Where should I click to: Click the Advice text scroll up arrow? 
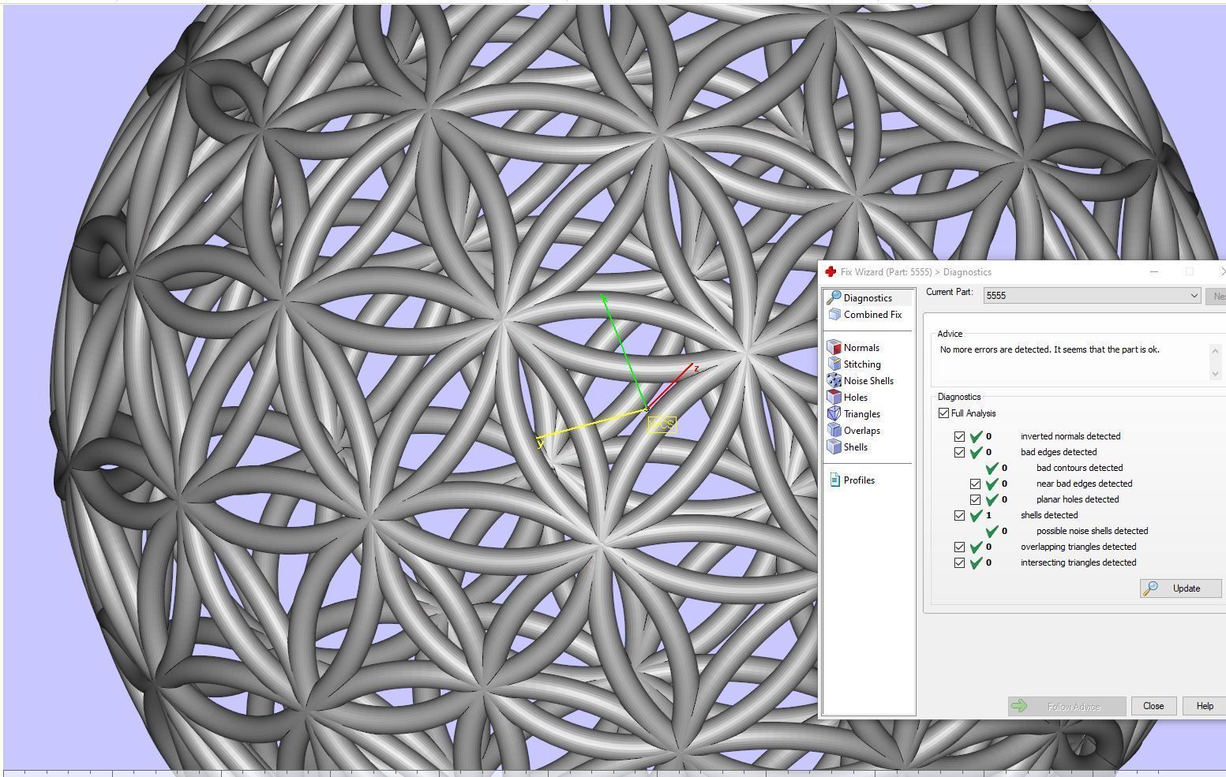tap(1215, 350)
